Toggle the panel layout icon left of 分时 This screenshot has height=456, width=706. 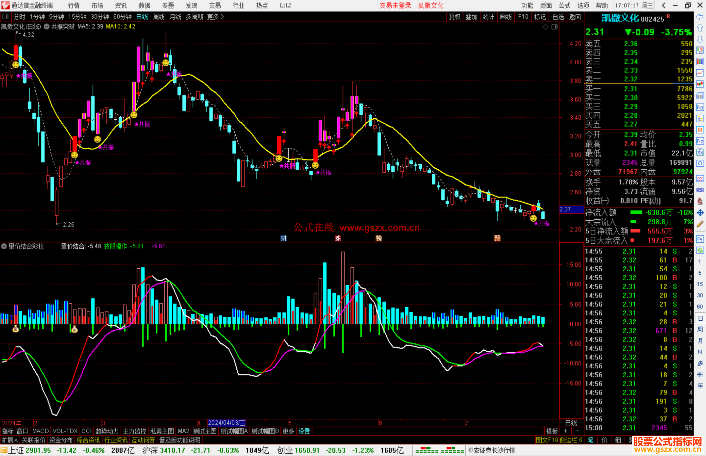tap(5, 17)
